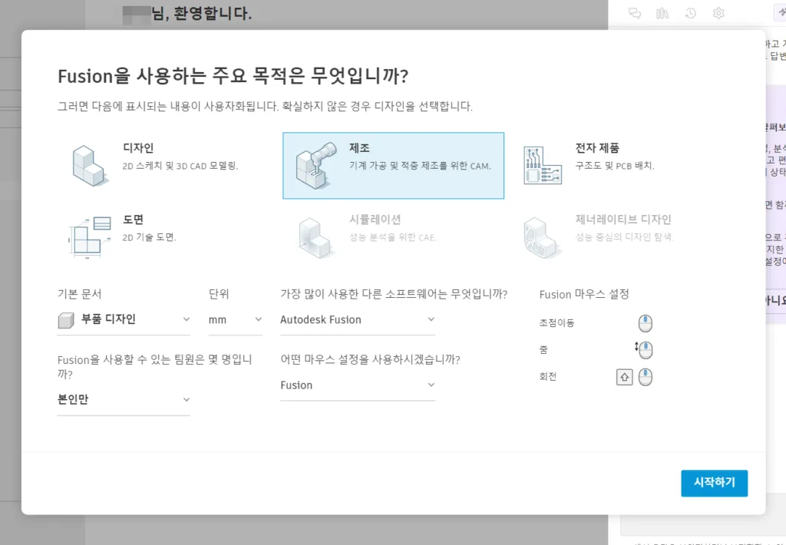This screenshot has height=545, width=786.
Task: Open the Autodesk Fusion software dropdown
Action: 358,320
